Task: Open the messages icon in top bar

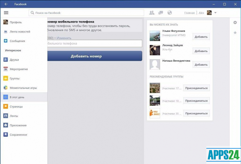Action: pyautogui.click(x=161, y=13)
